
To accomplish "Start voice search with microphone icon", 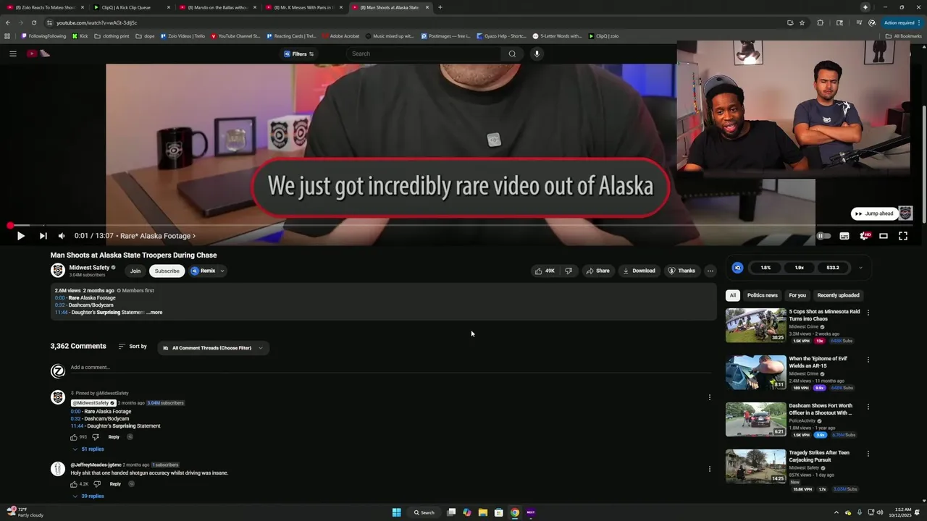I will click(537, 54).
